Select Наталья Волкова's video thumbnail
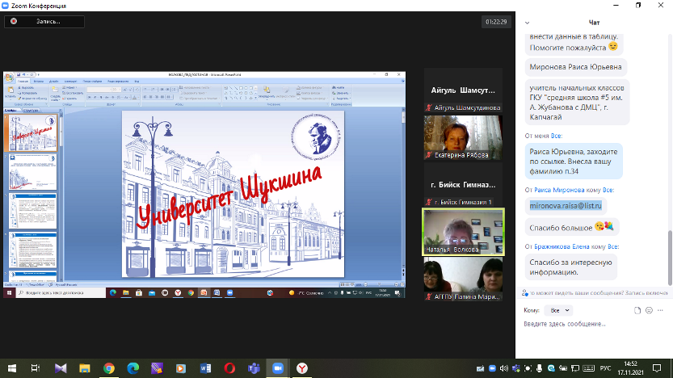The image size is (673, 378). pos(463,233)
